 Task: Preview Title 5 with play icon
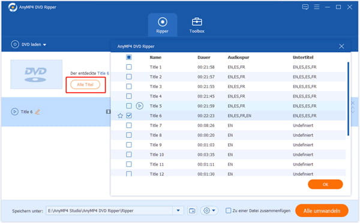click(x=140, y=106)
